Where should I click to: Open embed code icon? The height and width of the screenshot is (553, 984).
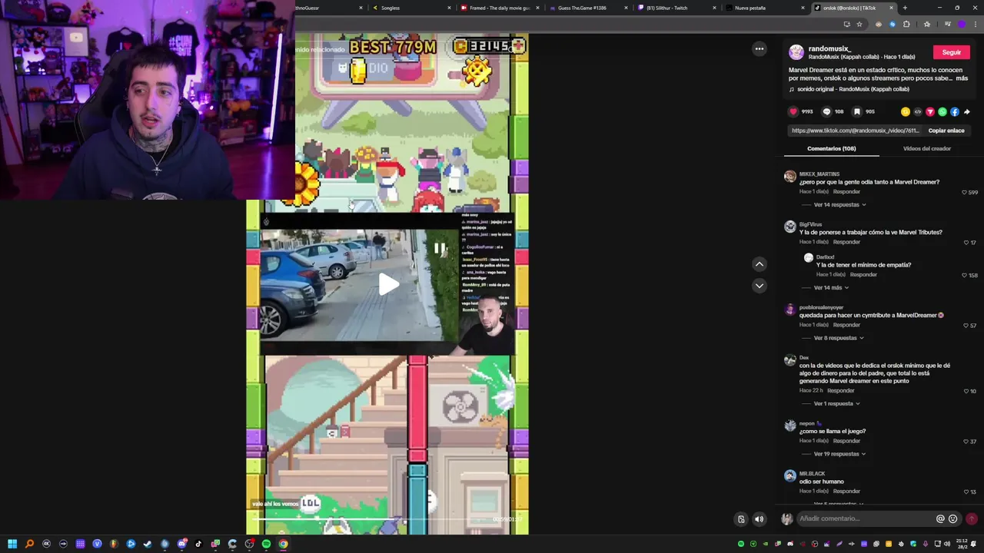point(918,111)
